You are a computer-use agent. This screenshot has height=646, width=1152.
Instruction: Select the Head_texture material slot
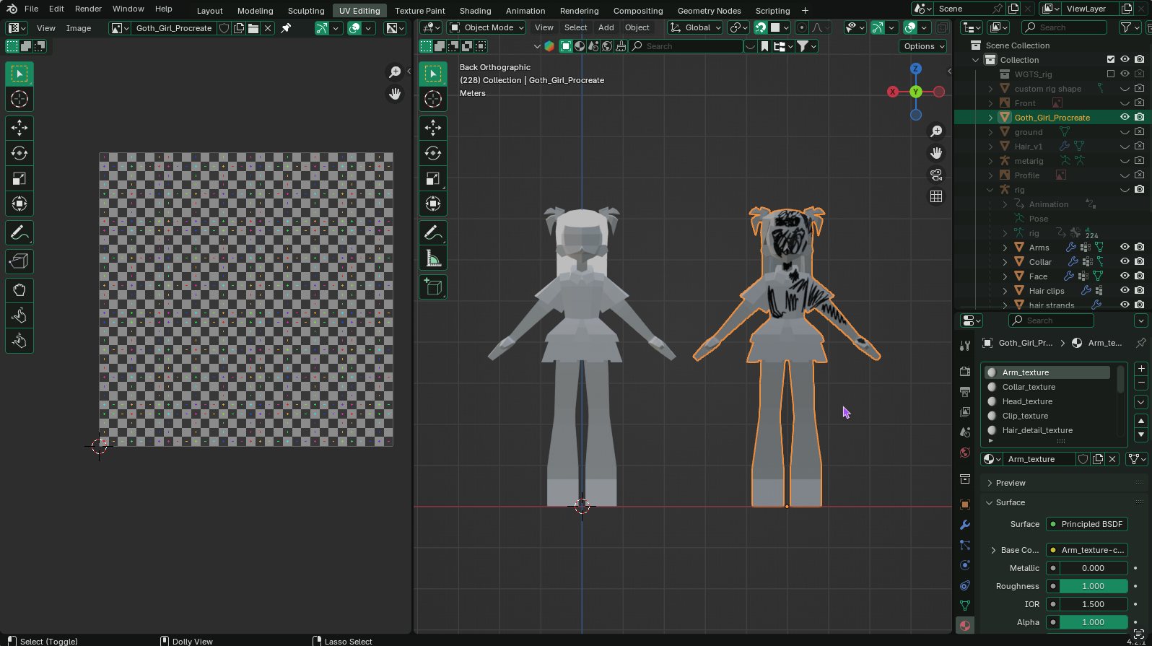[1047, 401]
